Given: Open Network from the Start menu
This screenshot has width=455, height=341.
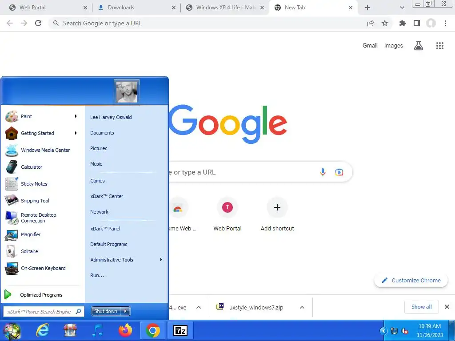Looking at the screenshot, I should 99,212.
